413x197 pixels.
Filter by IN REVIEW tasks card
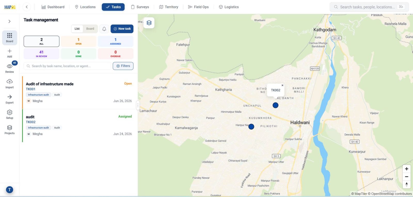pos(42,54)
